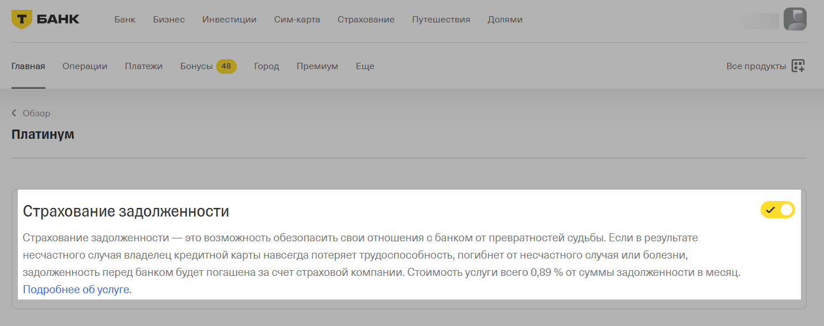Viewport: 824px width, 326px height.
Task: Return to Обзор page
Action: (36, 113)
